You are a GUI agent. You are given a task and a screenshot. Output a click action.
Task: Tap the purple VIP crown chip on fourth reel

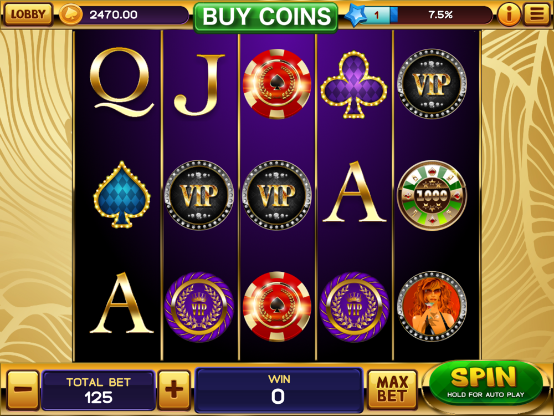tap(354, 307)
